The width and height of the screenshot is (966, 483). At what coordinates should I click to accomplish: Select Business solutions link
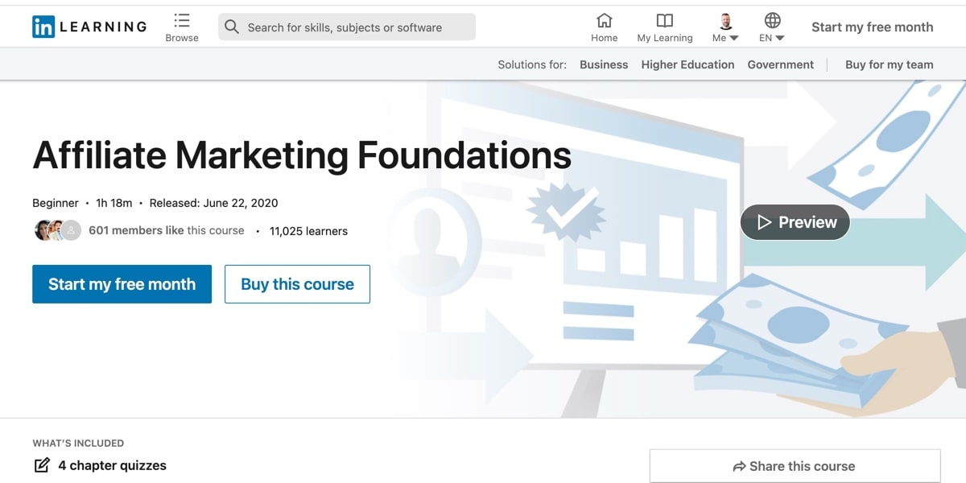(x=604, y=64)
